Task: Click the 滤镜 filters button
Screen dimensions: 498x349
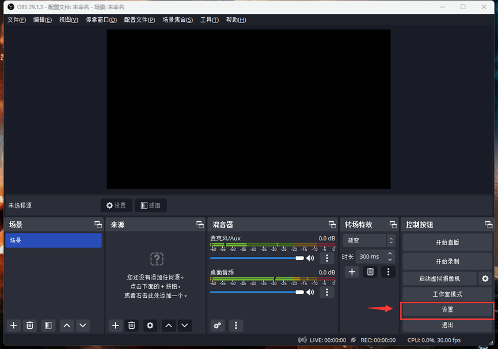Action: pyautogui.click(x=150, y=206)
